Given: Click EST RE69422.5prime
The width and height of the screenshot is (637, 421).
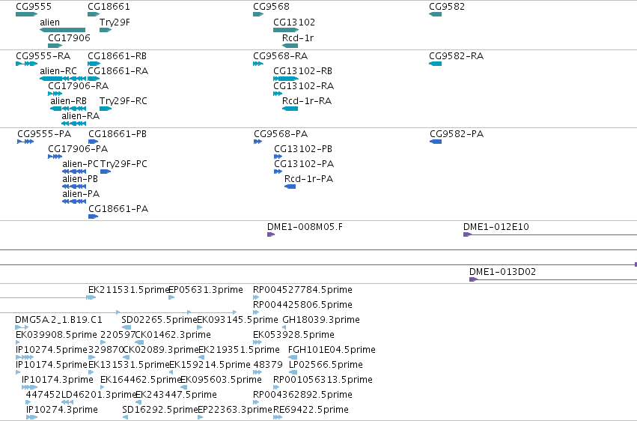Looking at the screenshot, I should click(278, 417).
